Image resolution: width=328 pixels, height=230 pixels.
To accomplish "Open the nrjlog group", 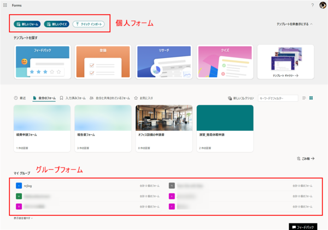I will [x=87, y=186].
